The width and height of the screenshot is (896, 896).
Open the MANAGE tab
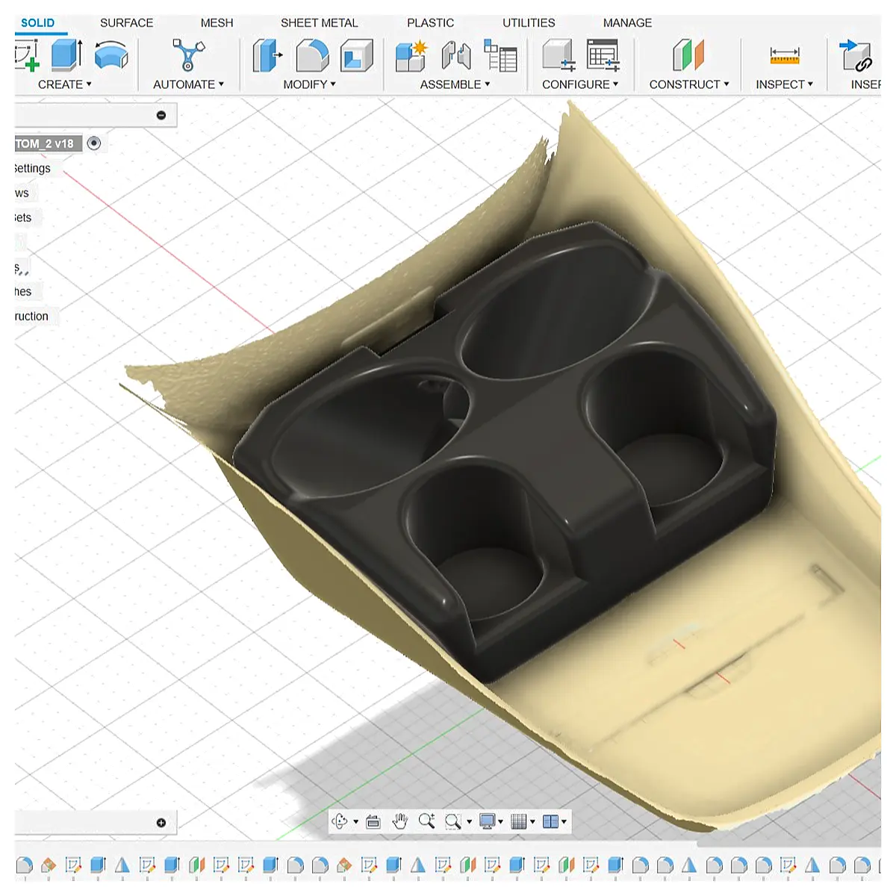pyautogui.click(x=628, y=22)
